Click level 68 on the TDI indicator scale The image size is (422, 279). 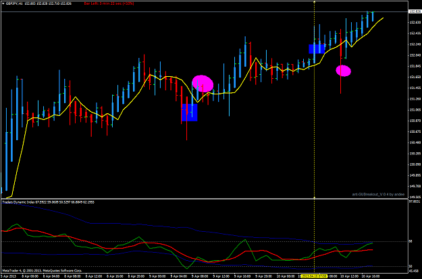pos(411,242)
